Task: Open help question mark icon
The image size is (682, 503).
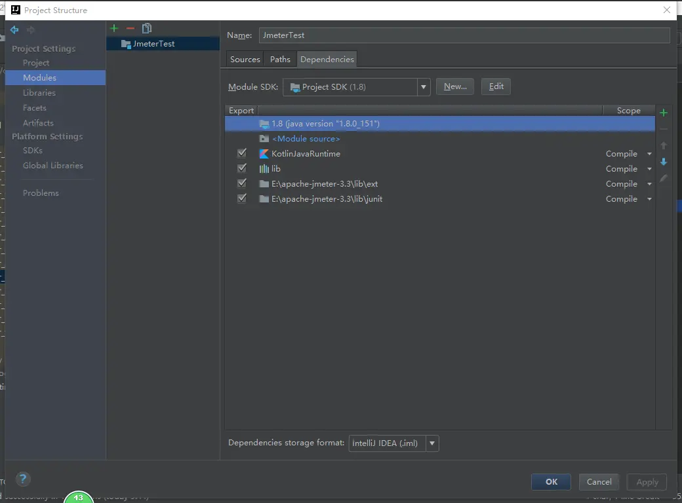Action: 23,479
